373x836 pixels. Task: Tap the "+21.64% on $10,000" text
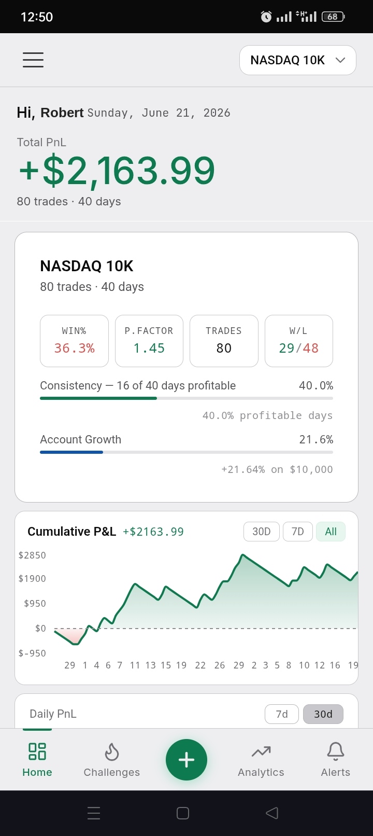click(x=277, y=469)
